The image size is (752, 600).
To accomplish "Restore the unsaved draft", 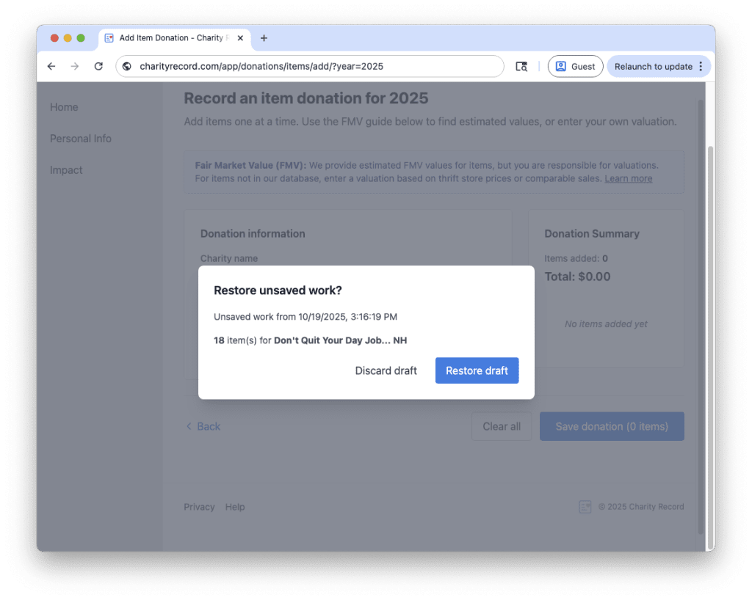I will pos(477,370).
